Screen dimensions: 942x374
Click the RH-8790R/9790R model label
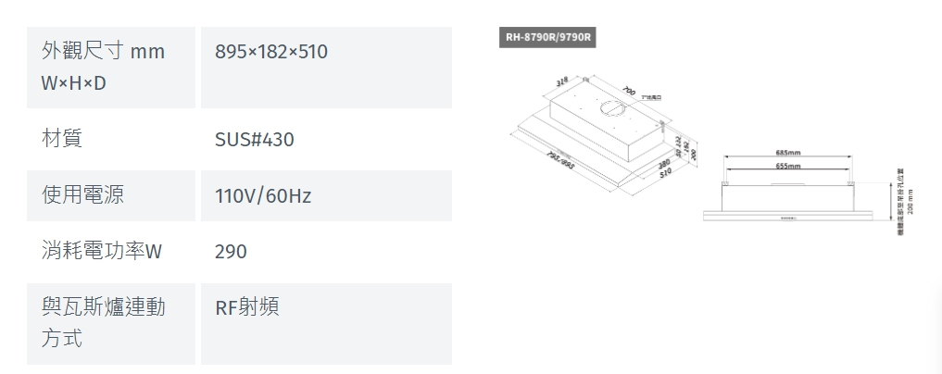pyautogui.click(x=549, y=38)
